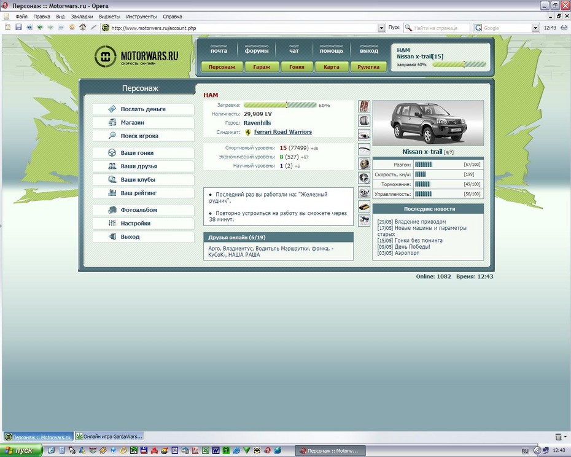The width and height of the screenshot is (571, 457).
Task: Click the gold air filter part icon
Action: [x=364, y=206]
